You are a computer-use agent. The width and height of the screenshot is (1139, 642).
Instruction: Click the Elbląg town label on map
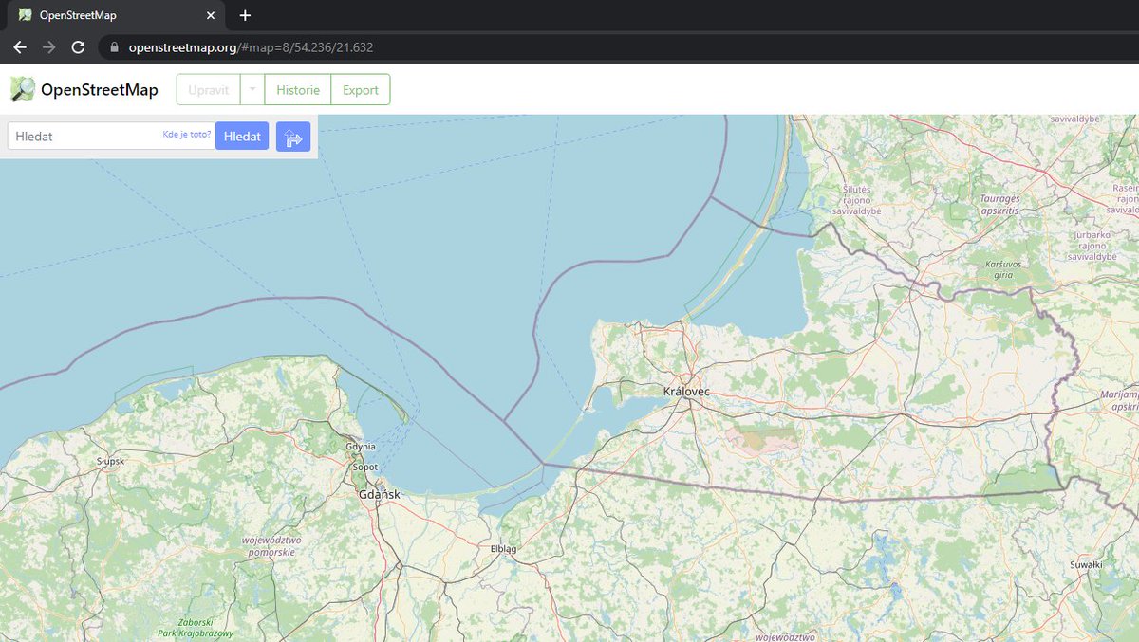(502, 548)
